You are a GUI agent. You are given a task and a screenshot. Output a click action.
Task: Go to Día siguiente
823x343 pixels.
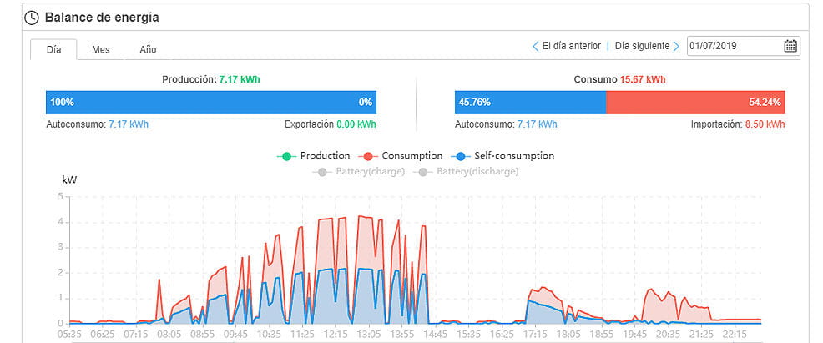pos(642,47)
